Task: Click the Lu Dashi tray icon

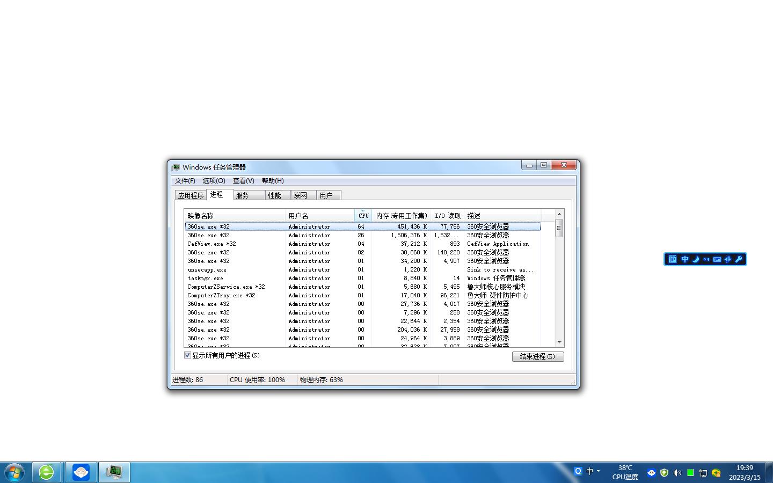Action: (651, 473)
